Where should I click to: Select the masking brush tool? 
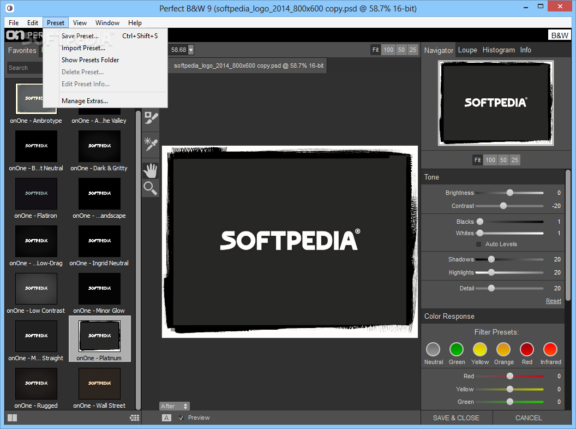151,118
